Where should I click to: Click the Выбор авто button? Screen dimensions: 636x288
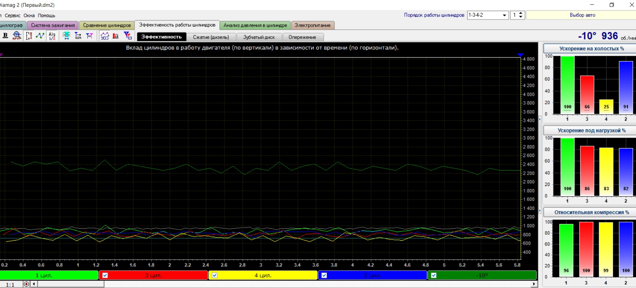pos(581,15)
